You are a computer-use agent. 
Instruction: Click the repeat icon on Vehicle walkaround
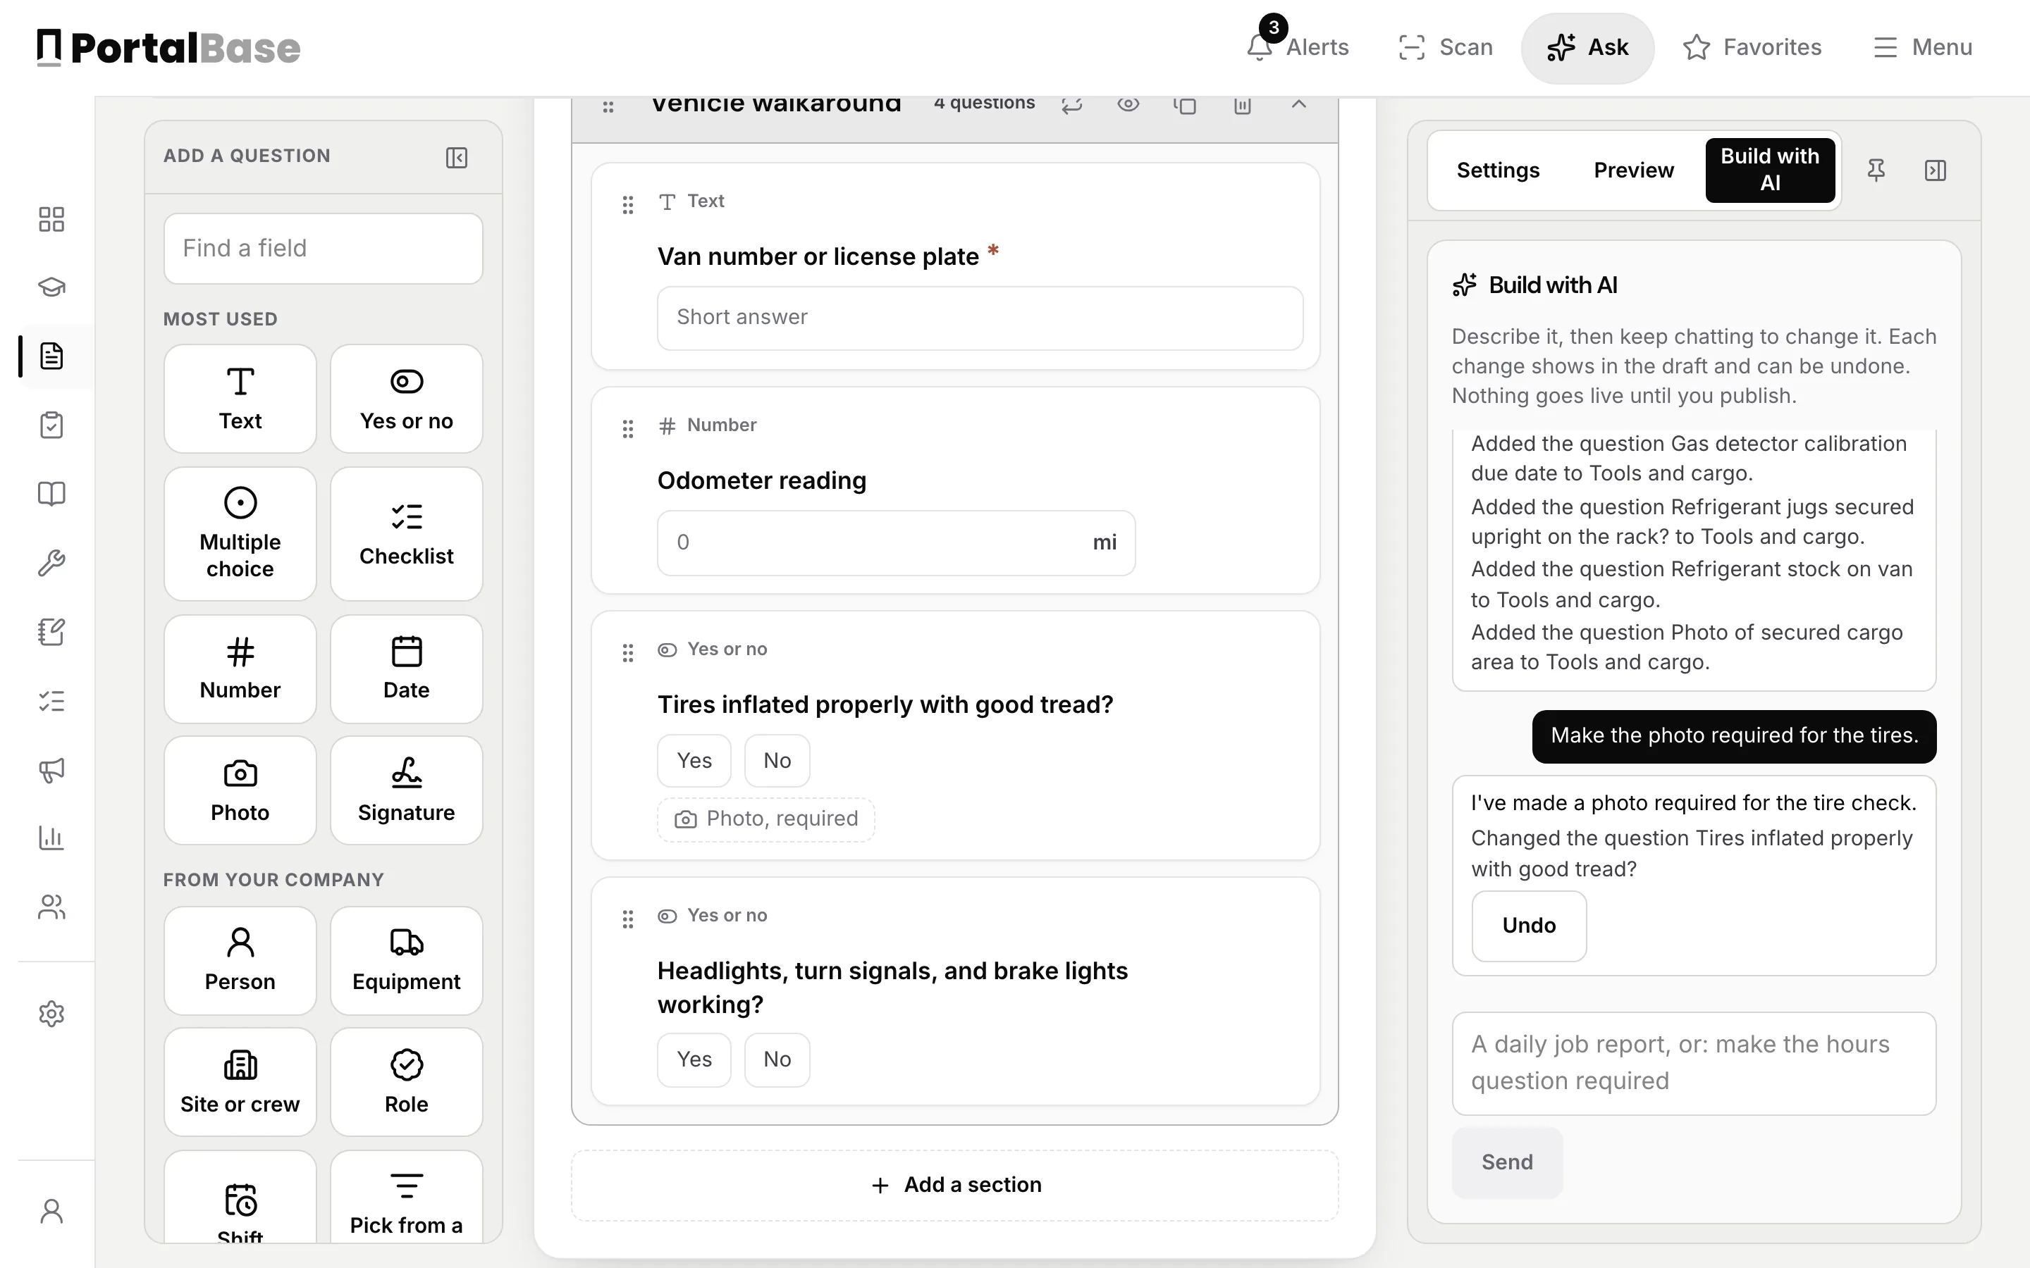1072,104
